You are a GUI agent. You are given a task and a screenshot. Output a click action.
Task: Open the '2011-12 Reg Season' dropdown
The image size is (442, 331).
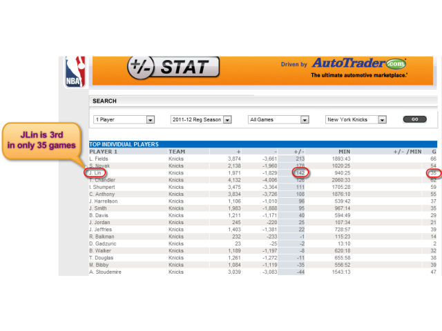point(201,119)
